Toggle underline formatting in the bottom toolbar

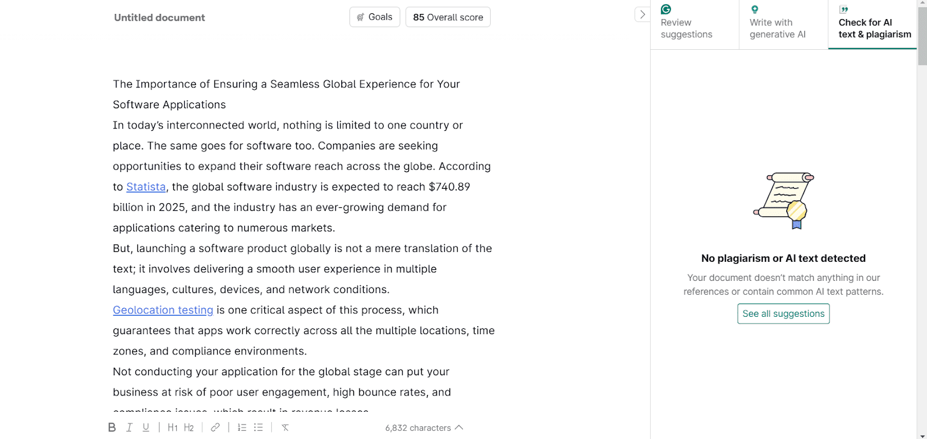(x=146, y=427)
